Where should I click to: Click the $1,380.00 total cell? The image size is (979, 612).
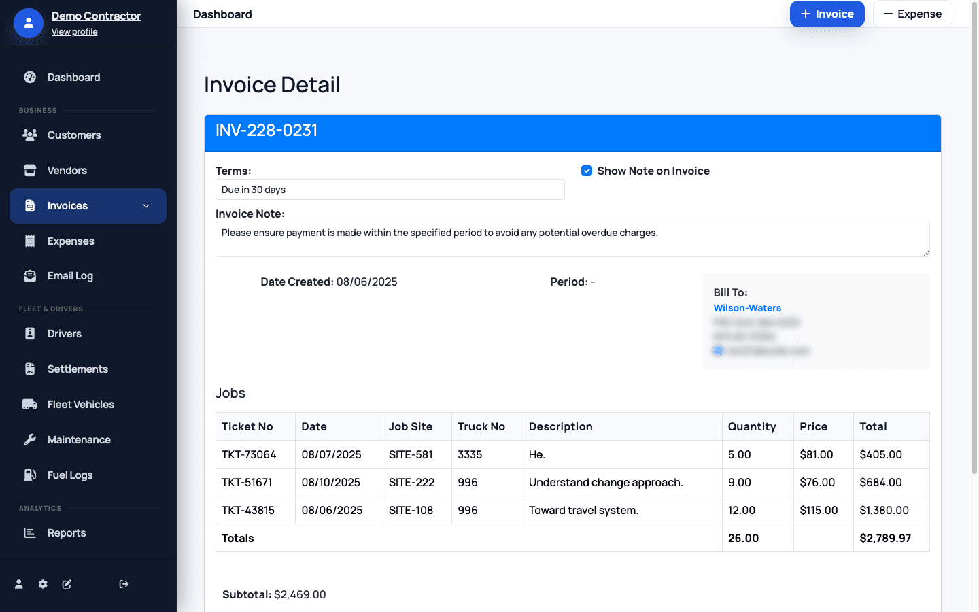click(x=891, y=510)
